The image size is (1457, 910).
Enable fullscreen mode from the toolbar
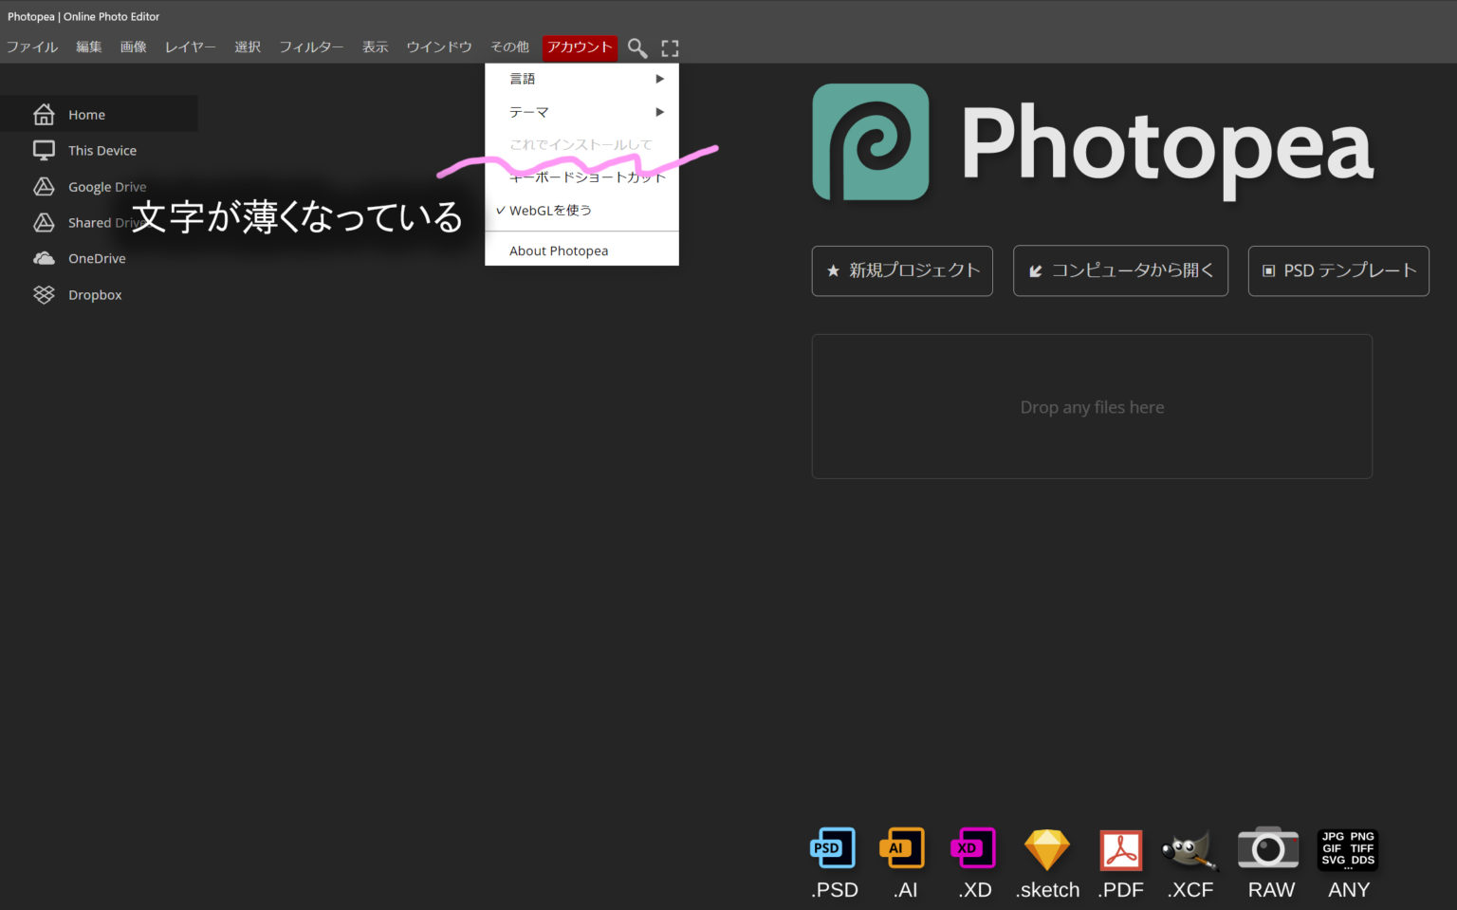coord(670,47)
